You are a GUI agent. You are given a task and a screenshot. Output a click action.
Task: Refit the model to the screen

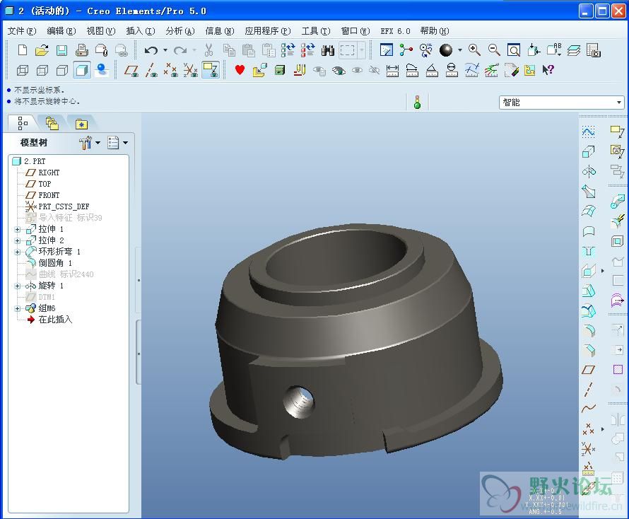[514, 50]
